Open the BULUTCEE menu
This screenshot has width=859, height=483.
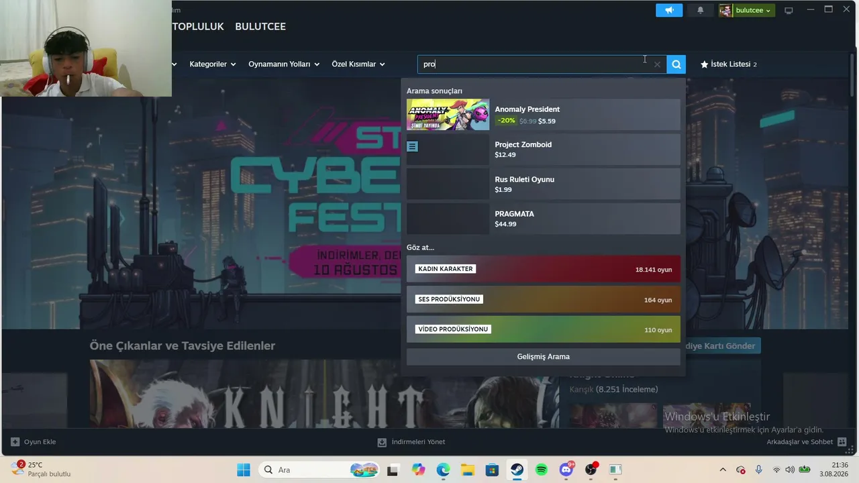coord(260,27)
